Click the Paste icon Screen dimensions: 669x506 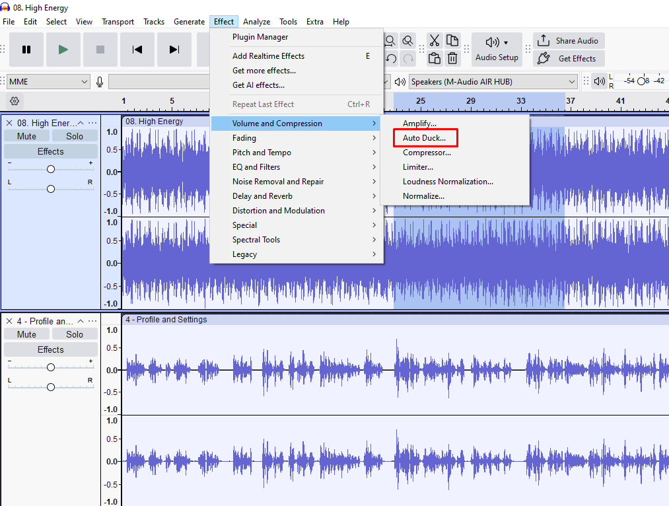434,59
